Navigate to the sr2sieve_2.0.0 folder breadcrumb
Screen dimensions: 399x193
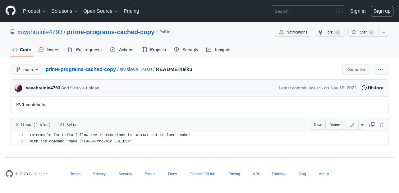136,69
